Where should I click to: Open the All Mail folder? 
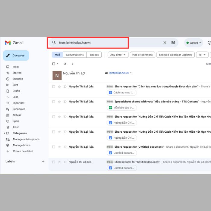17,115
